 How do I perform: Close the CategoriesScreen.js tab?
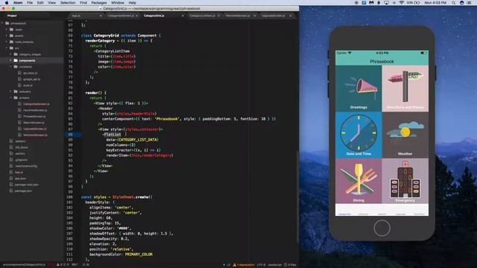137,16
